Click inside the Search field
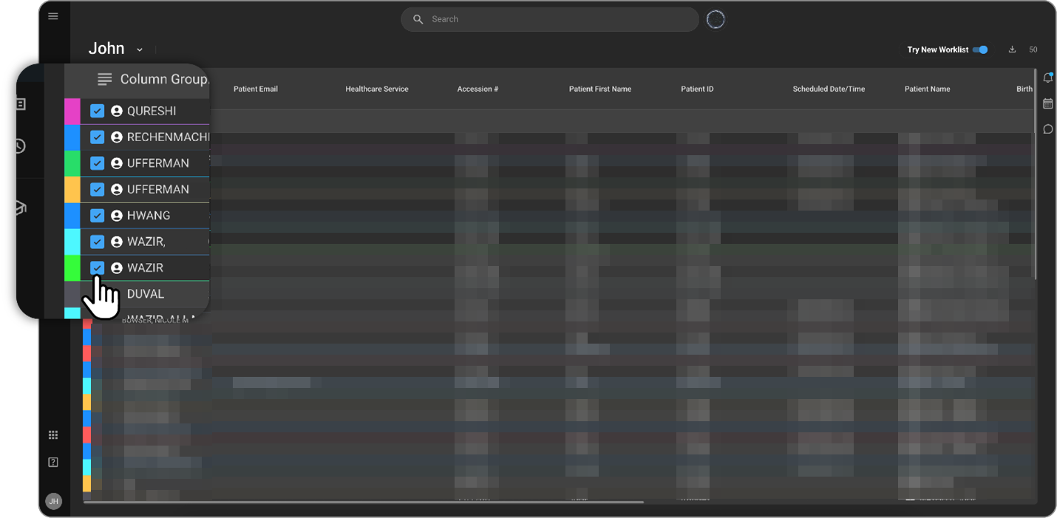This screenshot has height=518, width=1057. pos(549,18)
